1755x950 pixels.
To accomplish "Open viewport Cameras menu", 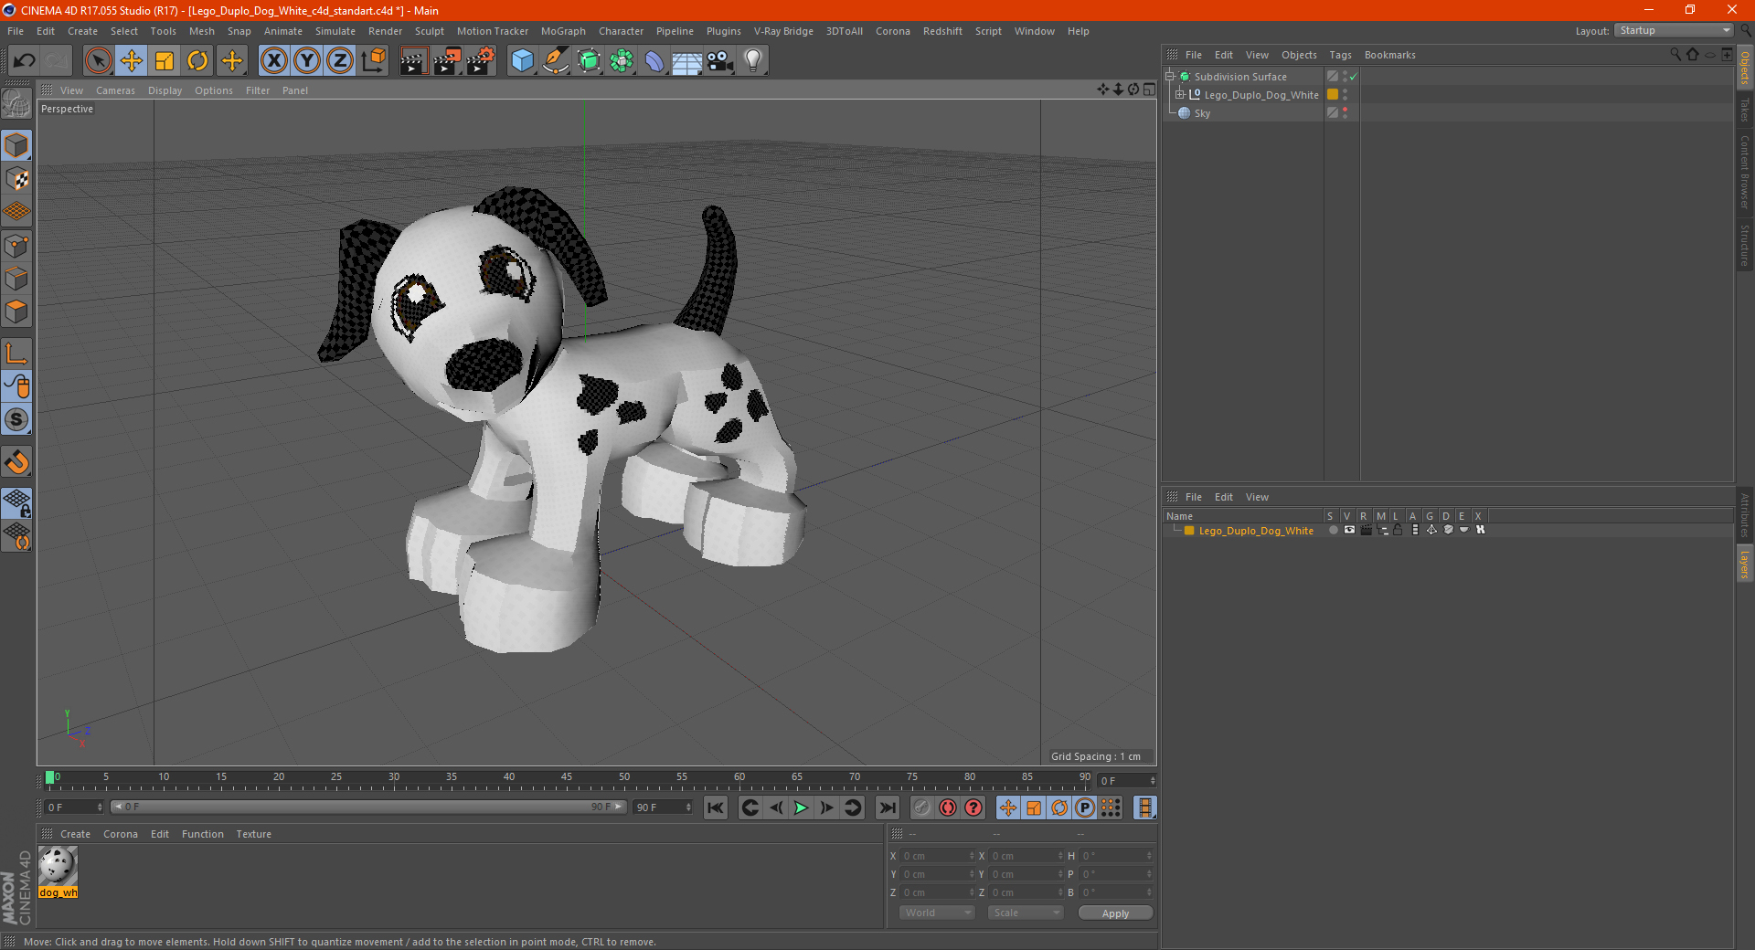I will [115, 90].
